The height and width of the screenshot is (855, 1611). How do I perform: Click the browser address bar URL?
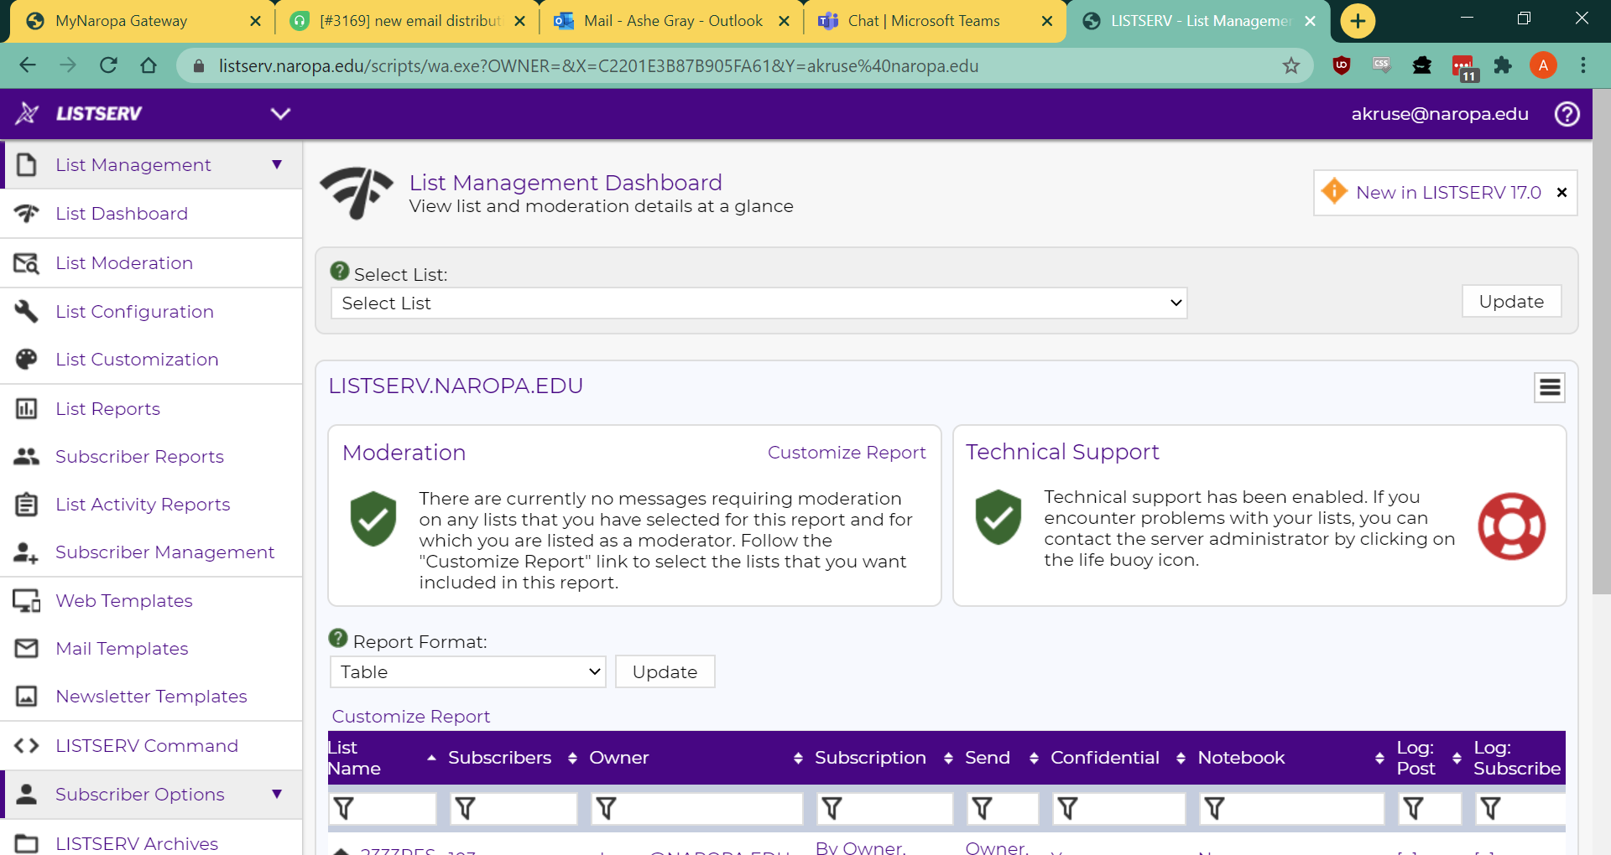598,65
